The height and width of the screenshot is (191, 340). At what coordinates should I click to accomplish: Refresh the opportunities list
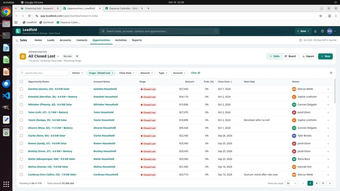[331, 73]
